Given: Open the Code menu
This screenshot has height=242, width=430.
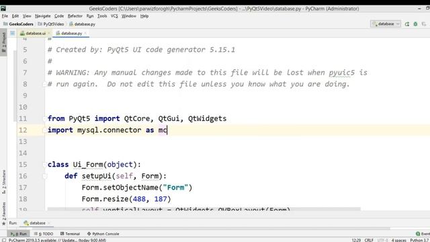Looking at the screenshot, I should (x=59, y=16).
